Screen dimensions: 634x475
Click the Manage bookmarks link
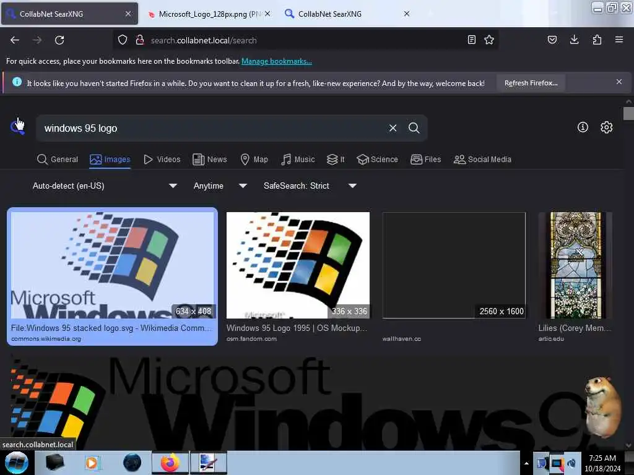(x=277, y=61)
